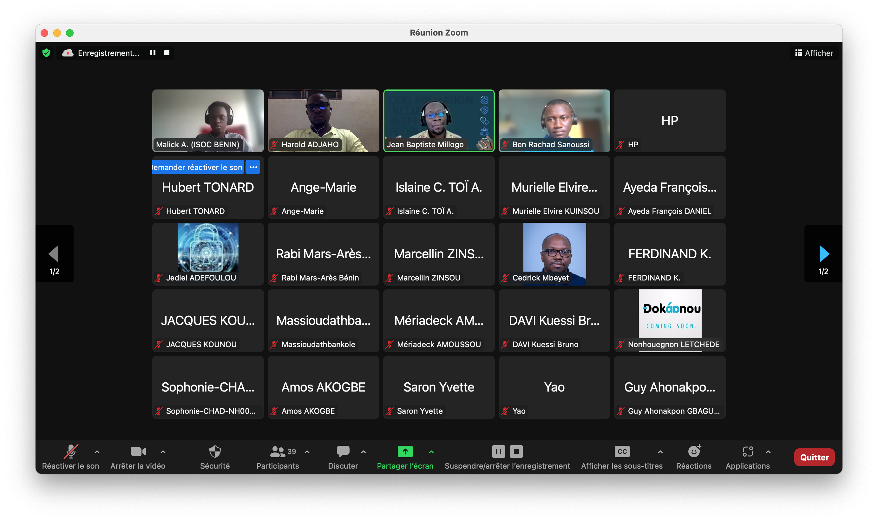Stop recording from the top bar
Viewport: 878px width, 521px height.
tap(167, 53)
